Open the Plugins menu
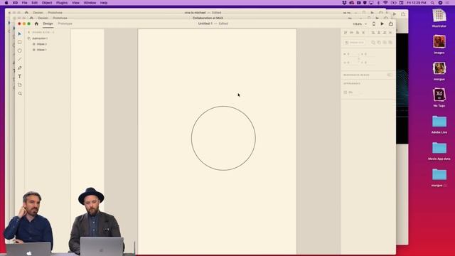Image resolution: width=455 pixels, height=256 pixels. 62,3
